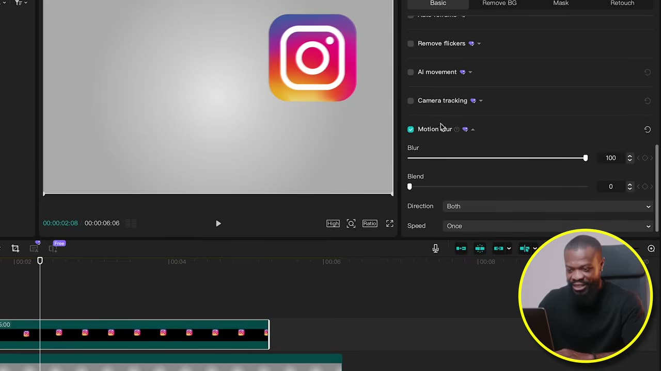
Task: Click the preview zoom-to-fit icon
Action: click(x=351, y=224)
